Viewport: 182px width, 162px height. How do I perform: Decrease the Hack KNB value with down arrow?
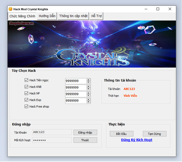(x=89, y=89)
